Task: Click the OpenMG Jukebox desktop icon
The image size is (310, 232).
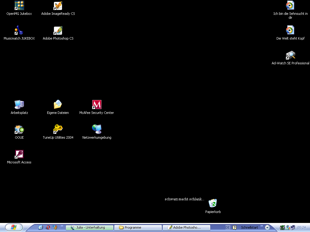Action: (x=19, y=6)
